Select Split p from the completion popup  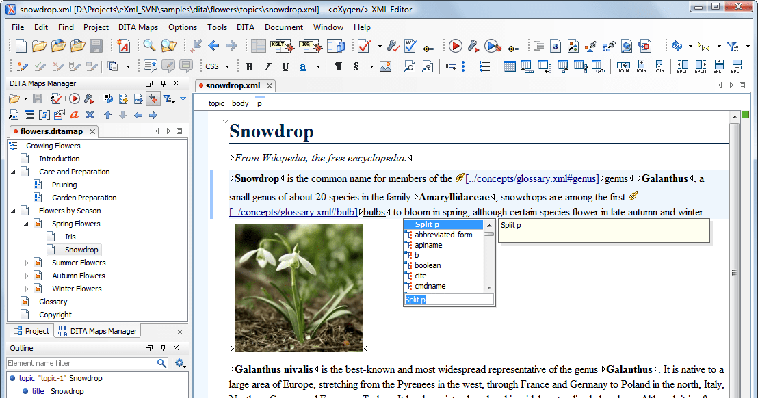pos(427,224)
